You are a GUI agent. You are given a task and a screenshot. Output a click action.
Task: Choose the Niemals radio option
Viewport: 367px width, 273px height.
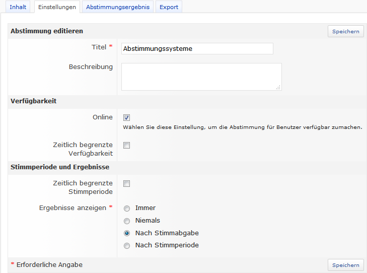coord(127,221)
